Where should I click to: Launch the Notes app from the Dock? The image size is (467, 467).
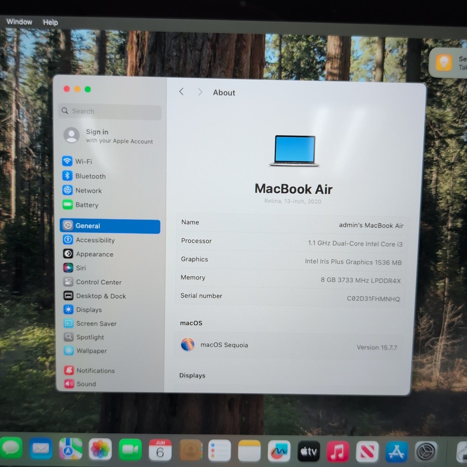[x=249, y=450]
